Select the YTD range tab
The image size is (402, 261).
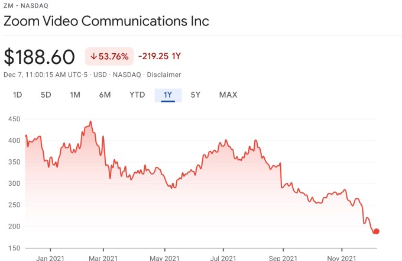click(x=137, y=95)
